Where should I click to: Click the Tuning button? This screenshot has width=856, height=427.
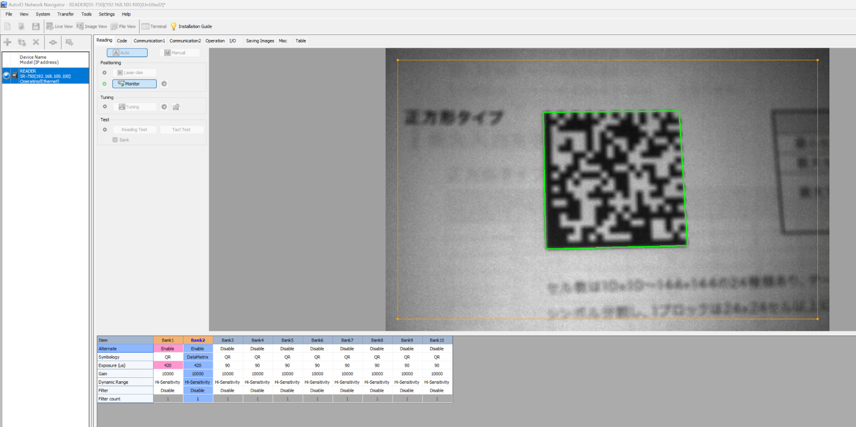pos(134,107)
